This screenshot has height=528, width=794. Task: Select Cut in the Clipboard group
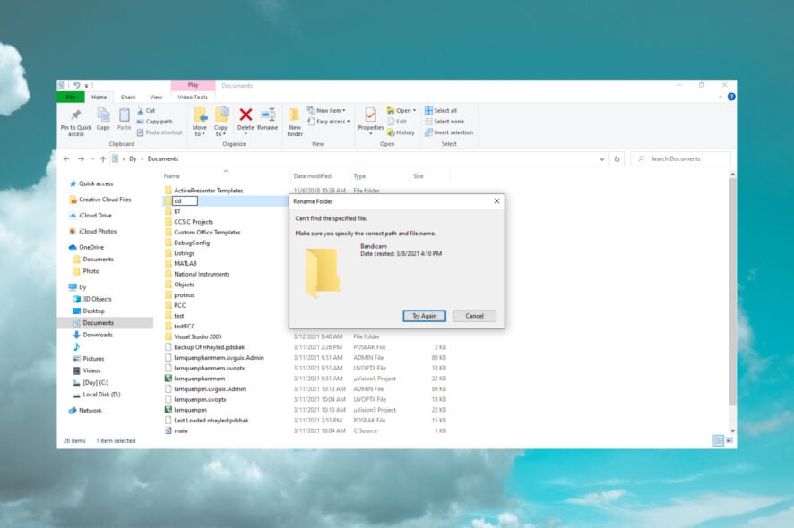pos(146,110)
